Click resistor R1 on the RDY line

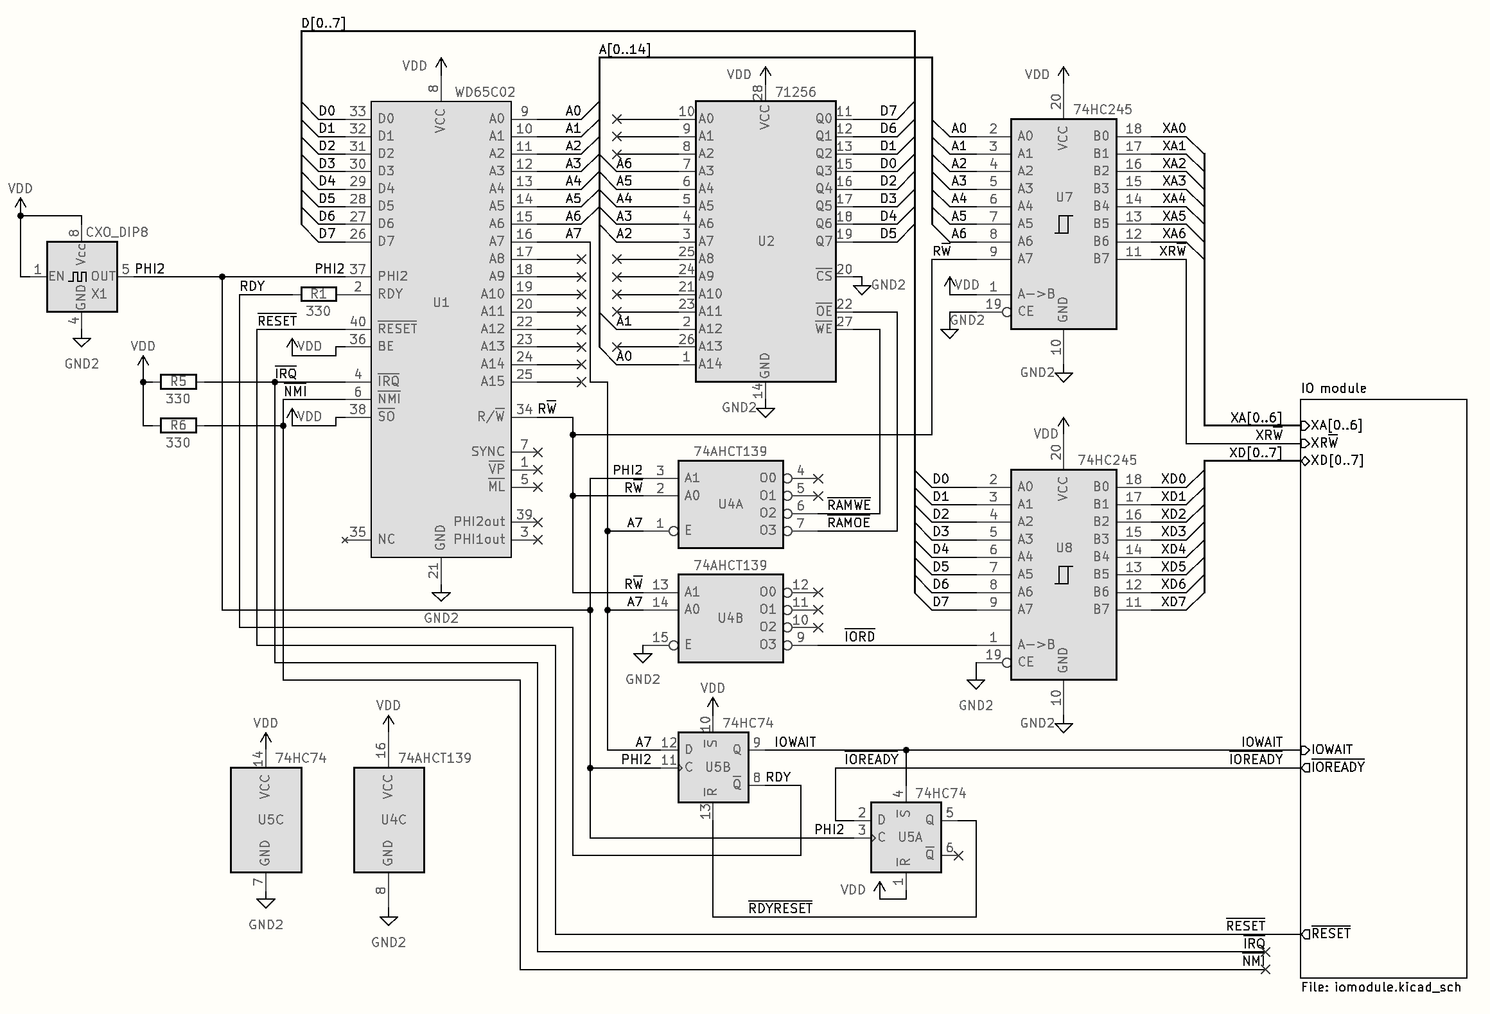click(319, 294)
